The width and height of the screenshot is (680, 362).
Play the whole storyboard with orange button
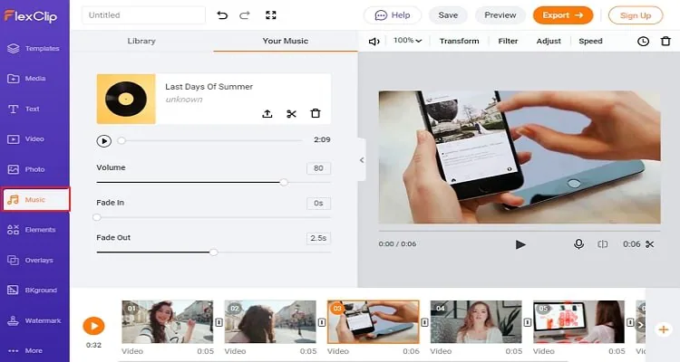pyautogui.click(x=93, y=326)
